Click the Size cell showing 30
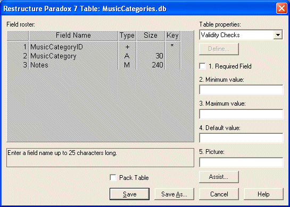 tap(151, 56)
